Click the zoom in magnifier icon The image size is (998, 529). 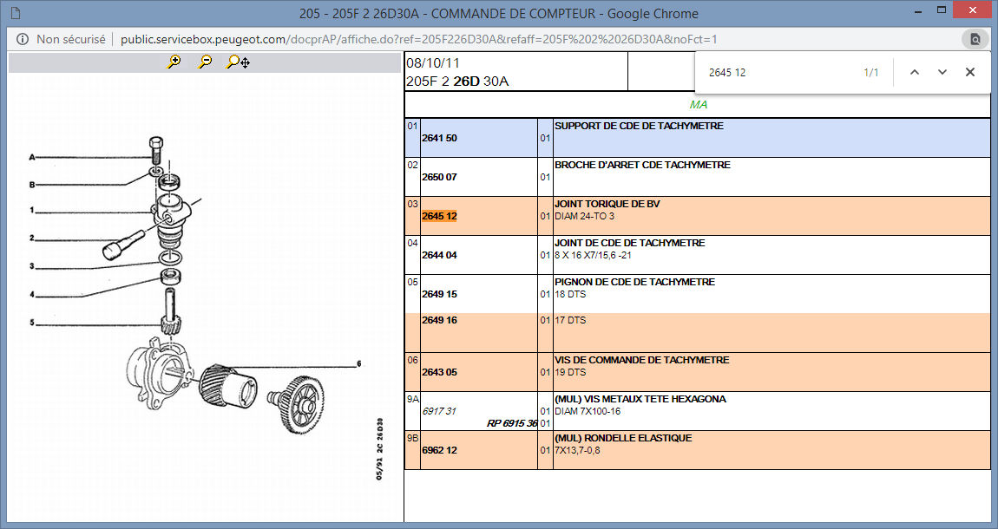coord(174,62)
